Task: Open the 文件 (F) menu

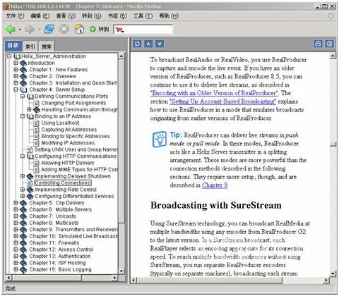Action: [15, 16]
